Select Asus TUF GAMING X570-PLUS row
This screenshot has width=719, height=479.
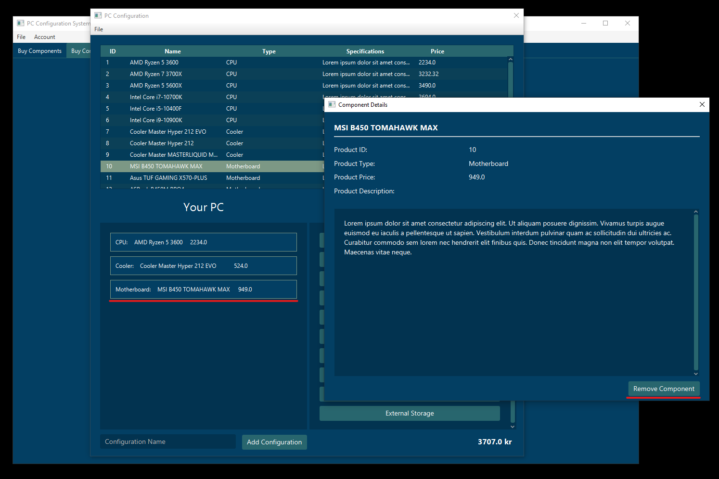pos(212,178)
